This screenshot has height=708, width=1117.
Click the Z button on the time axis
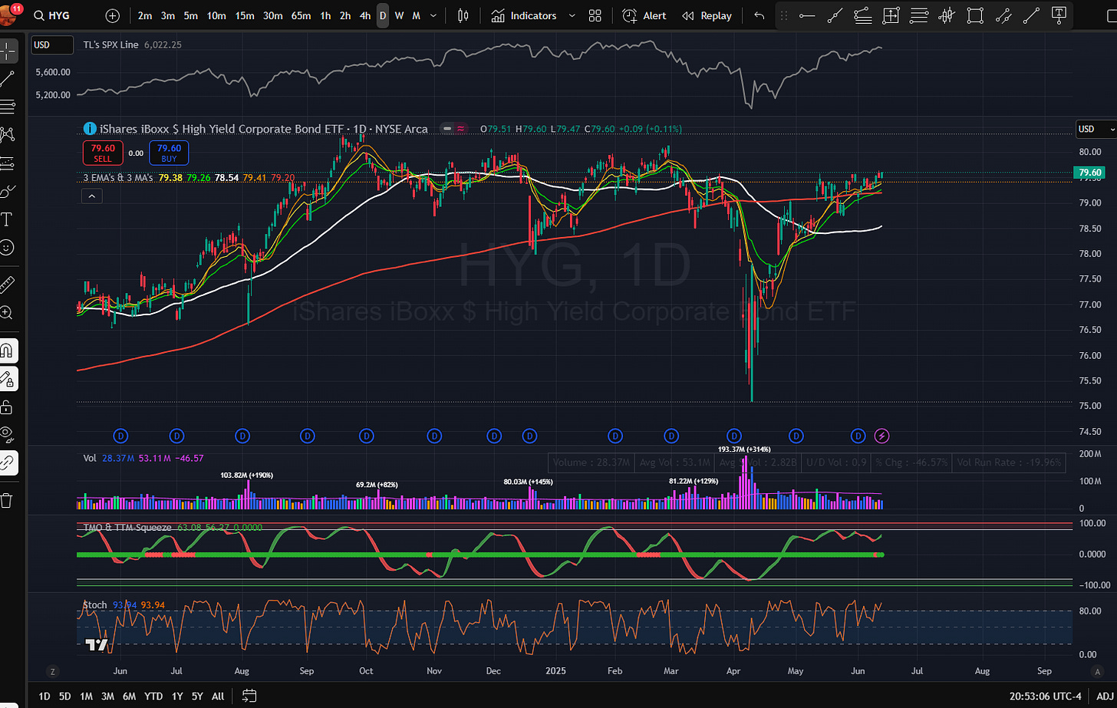(52, 670)
